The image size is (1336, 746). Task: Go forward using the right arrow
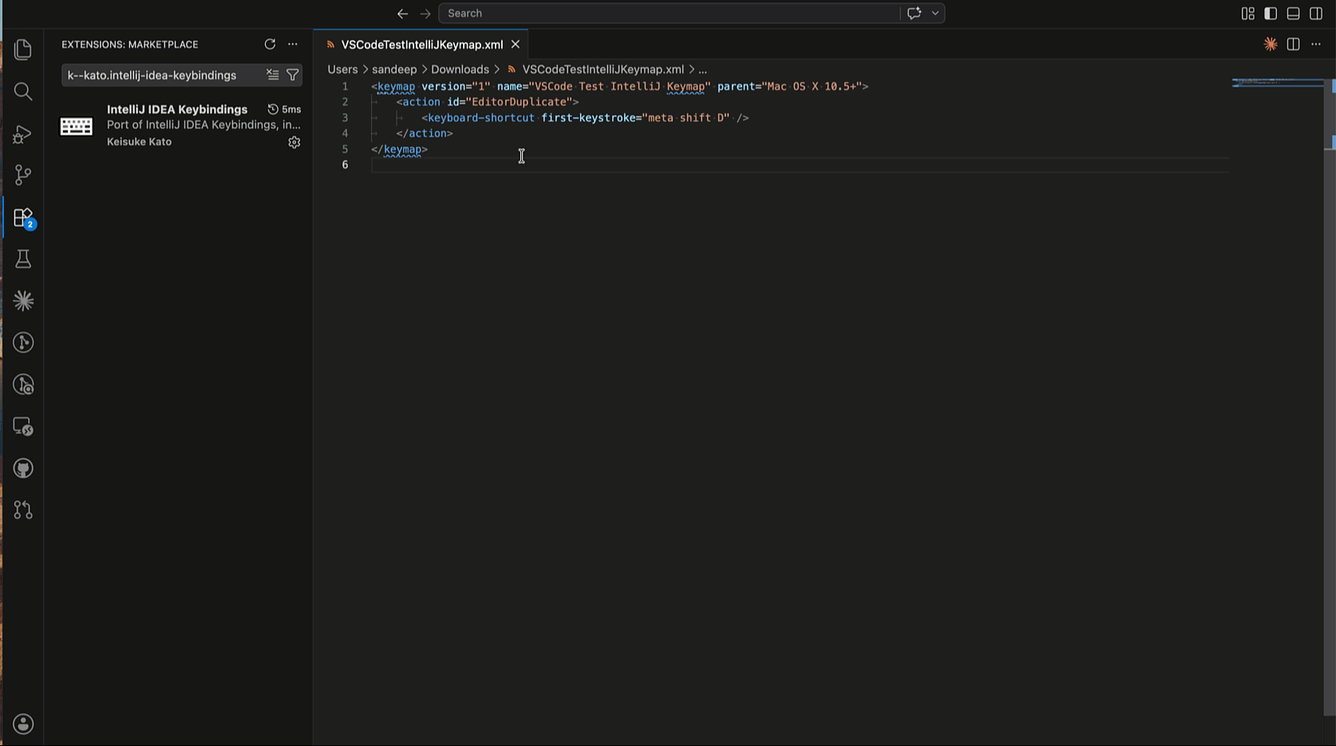tap(425, 14)
